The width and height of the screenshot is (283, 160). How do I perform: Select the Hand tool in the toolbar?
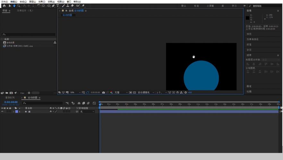tap(14, 6)
